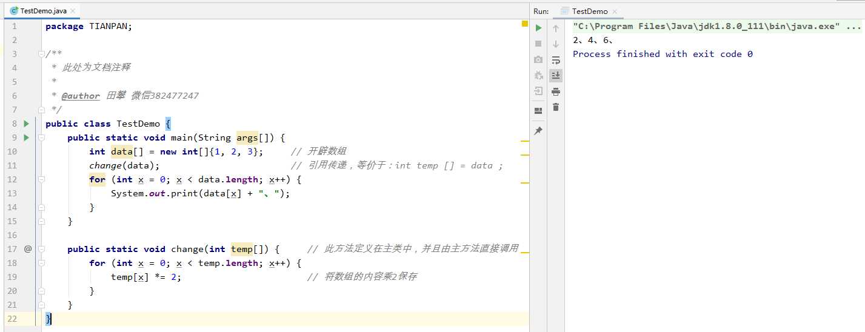Pin the Run tab with pushpin icon
Screen dimensions: 865x332
click(538, 131)
